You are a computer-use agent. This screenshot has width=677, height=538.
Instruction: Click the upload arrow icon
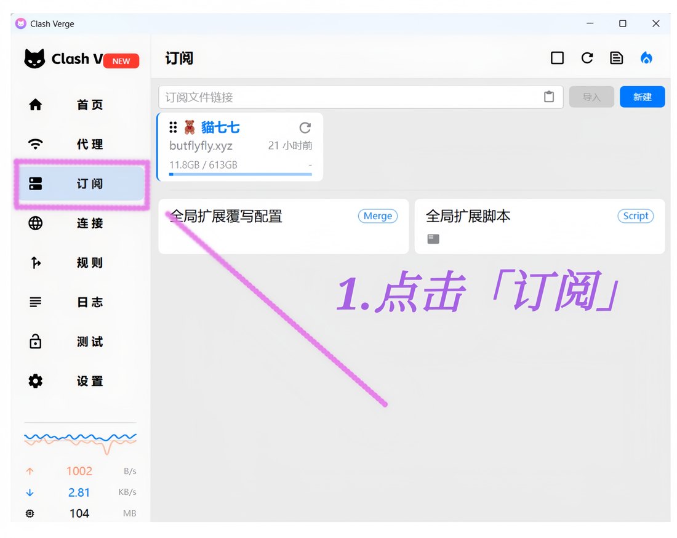pyautogui.click(x=30, y=471)
